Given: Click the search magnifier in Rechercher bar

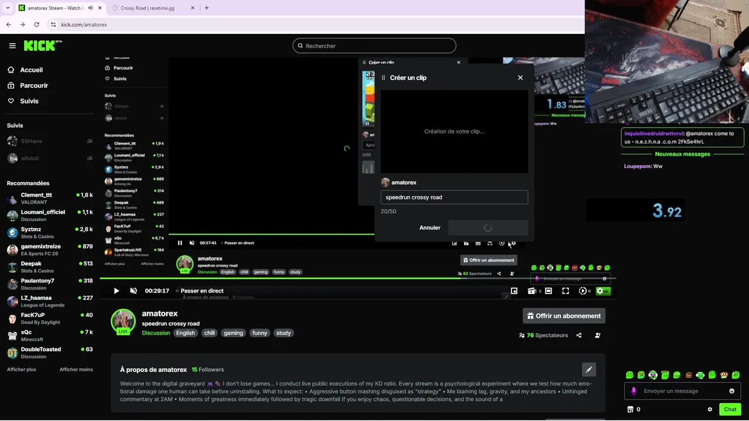Looking at the screenshot, I should (x=300, y=46).
